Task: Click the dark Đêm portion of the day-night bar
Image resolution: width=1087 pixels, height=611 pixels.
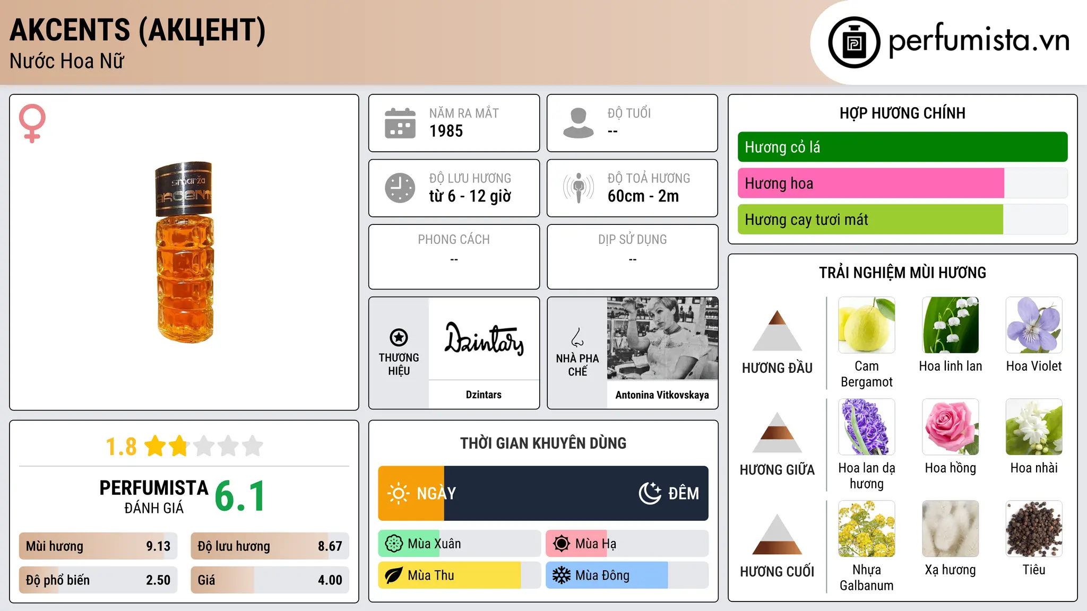Action: tap(576, 493)
